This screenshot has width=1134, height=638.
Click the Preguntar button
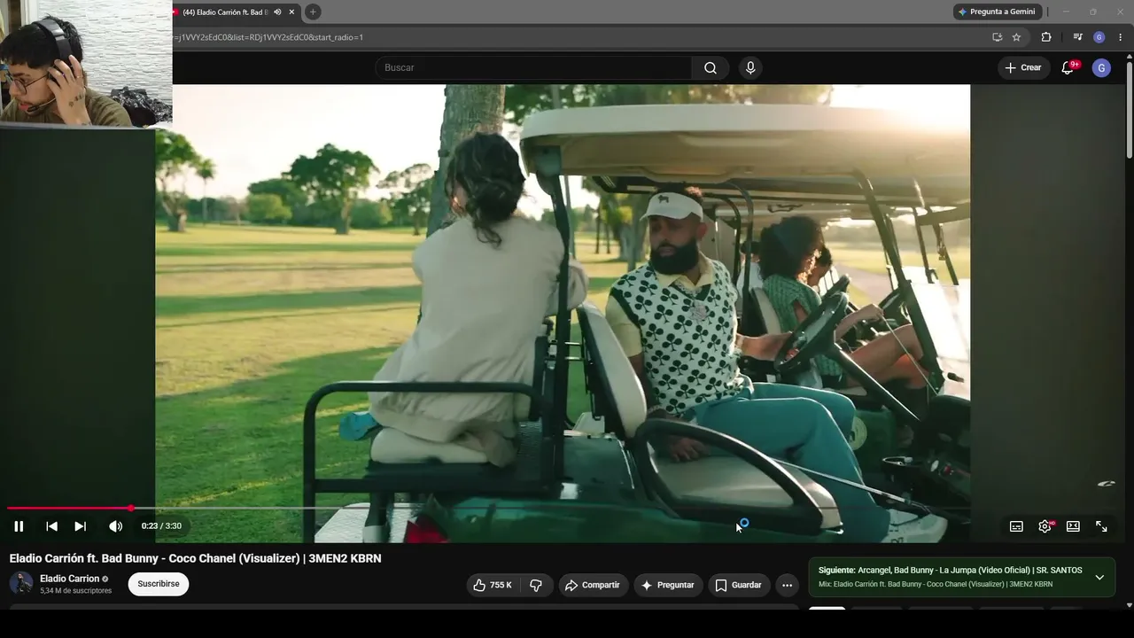[668, 585]
